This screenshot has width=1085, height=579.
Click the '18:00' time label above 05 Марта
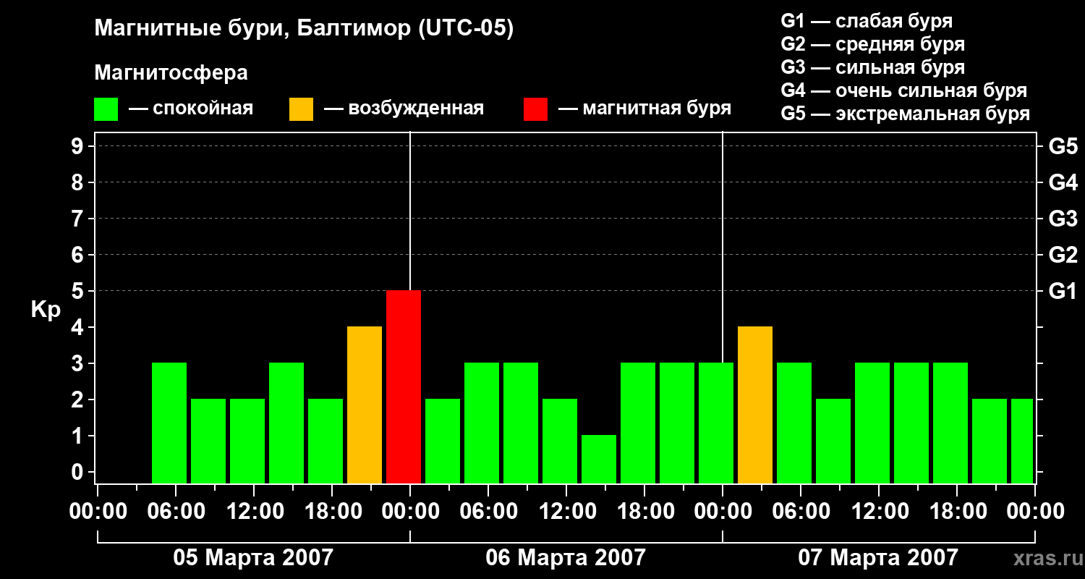tap(332, 511)
